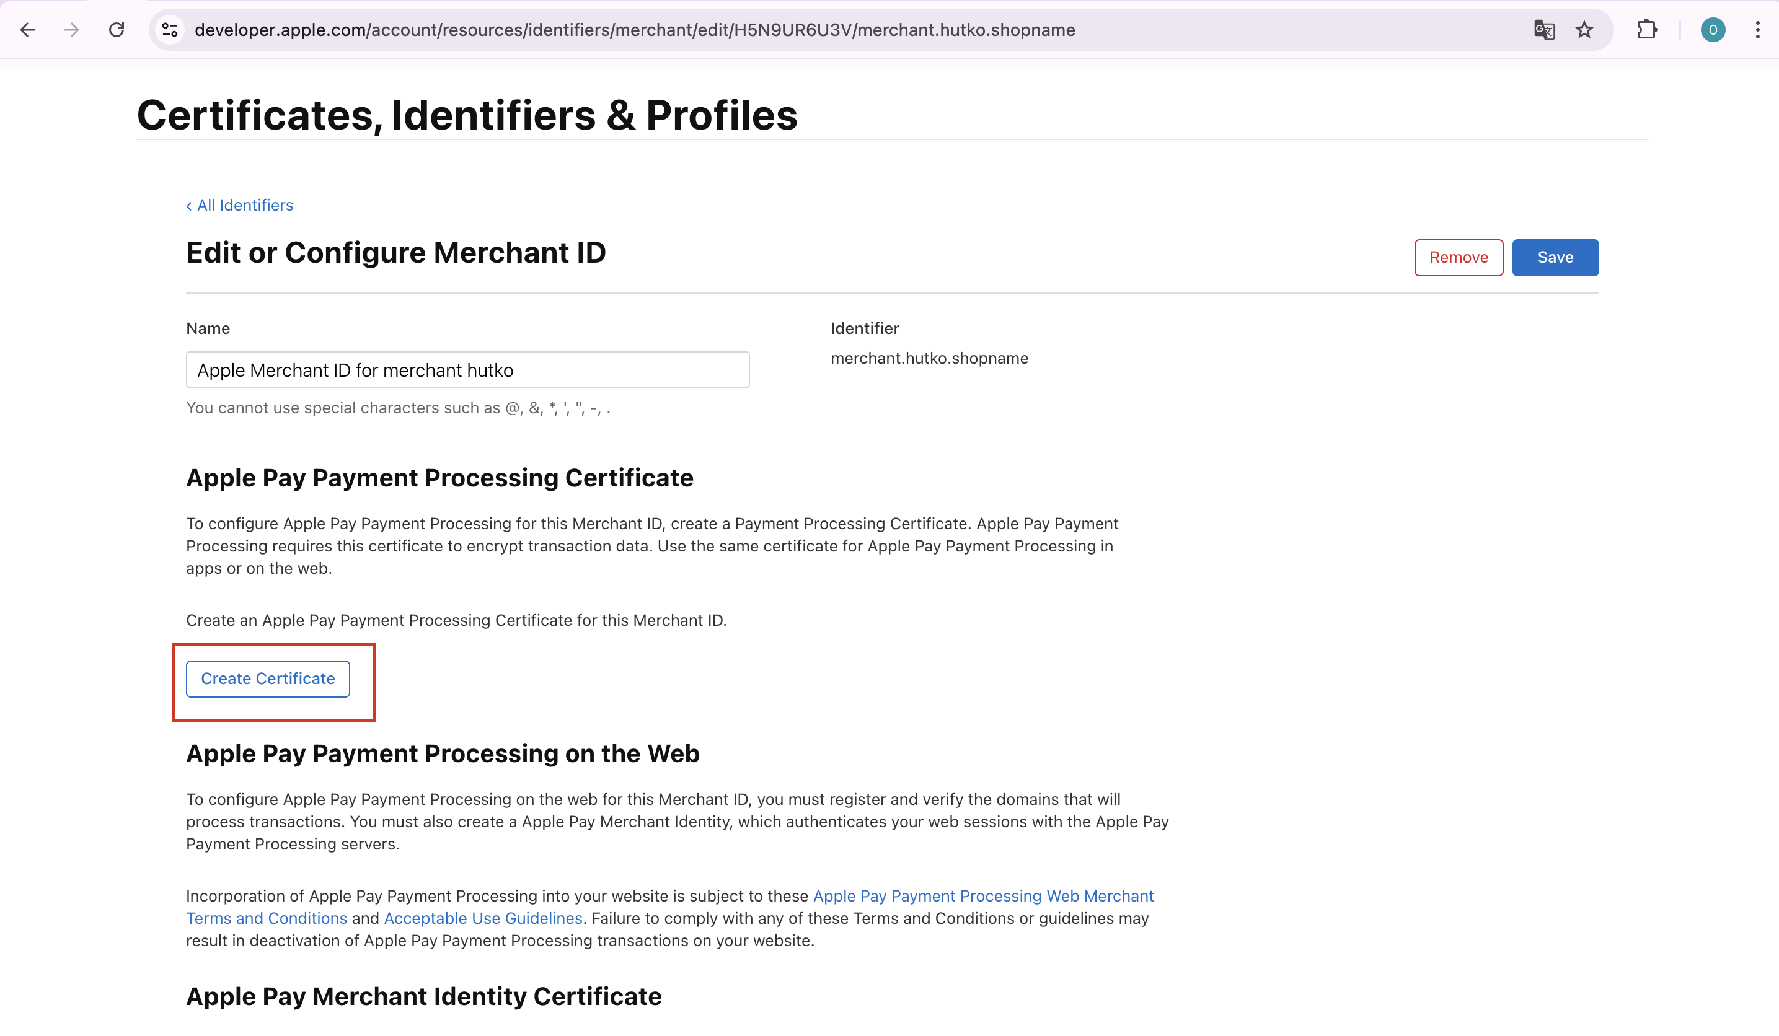Bookmark this page with the star icon
The width and height of the screenshot is (1779, 1036).
pyautogui.click(x=1584, y=30)
